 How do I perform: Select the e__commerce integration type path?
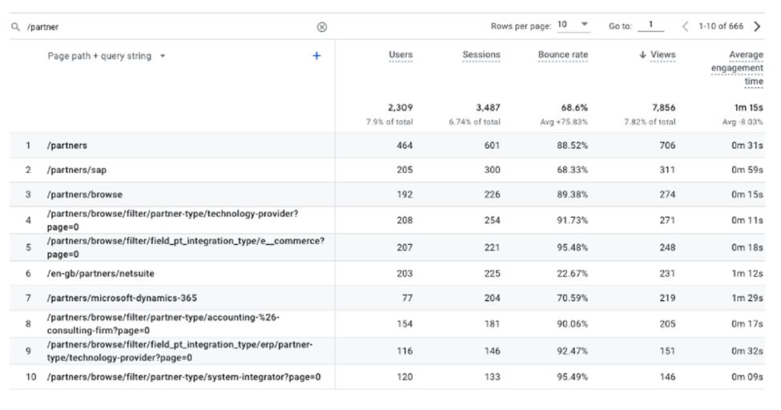click(x=186, y=247)
